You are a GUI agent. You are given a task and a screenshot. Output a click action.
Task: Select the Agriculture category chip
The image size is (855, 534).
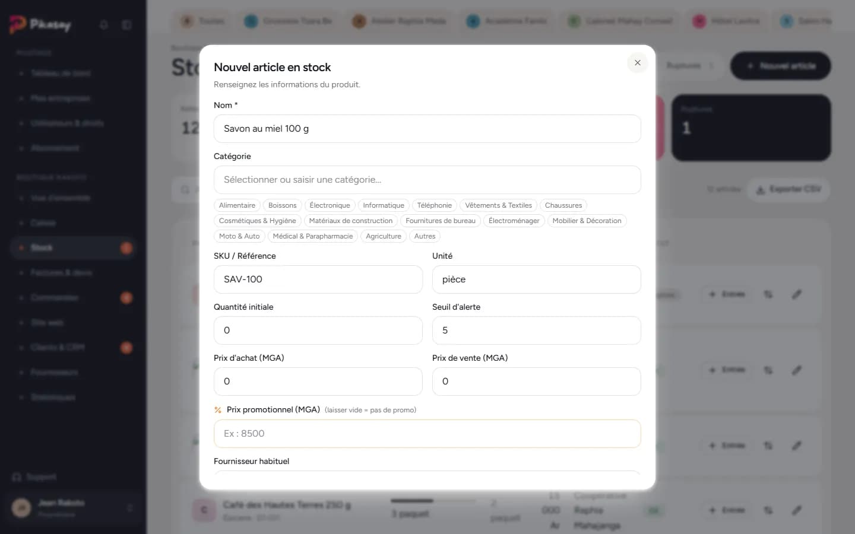[x=384, y=236]
